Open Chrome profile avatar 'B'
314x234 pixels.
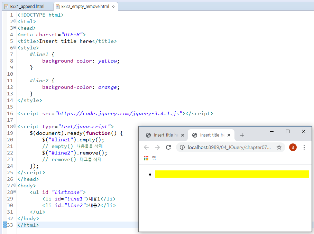coord(293,147)
